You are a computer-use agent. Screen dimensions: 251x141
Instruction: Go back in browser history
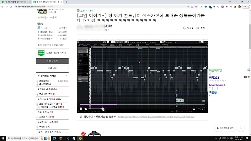[3, 7]
